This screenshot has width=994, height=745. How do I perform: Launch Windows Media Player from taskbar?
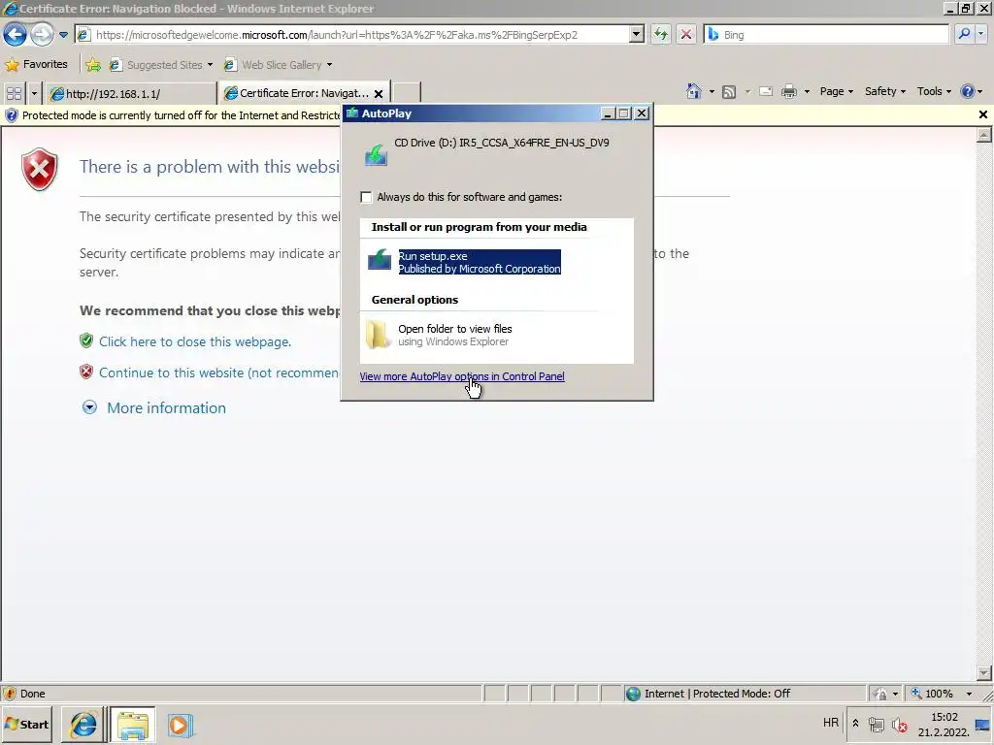click(x=180, y=725)
